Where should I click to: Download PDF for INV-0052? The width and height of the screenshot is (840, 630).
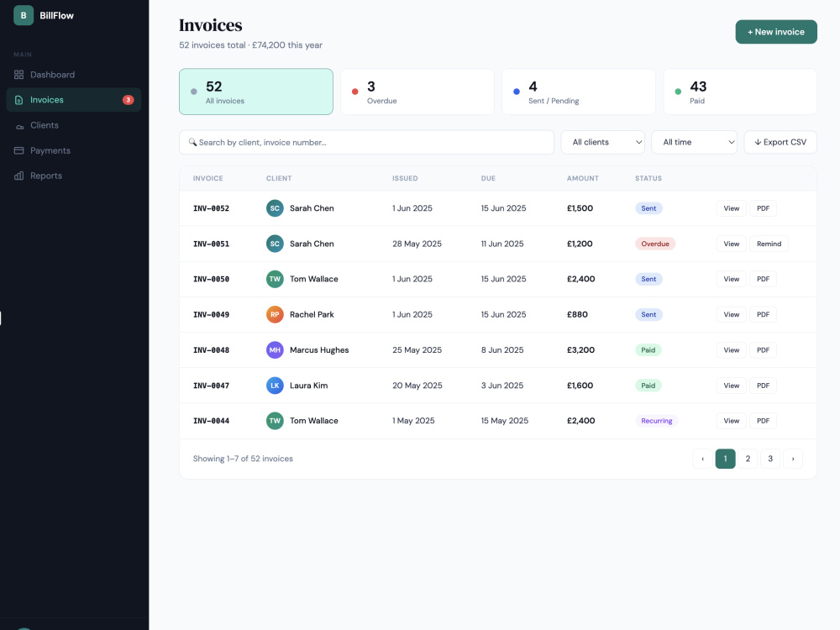pos(763,208)
